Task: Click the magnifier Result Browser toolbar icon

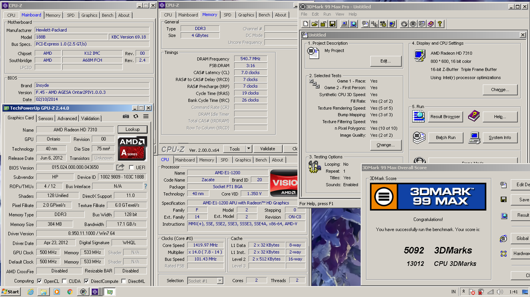Action: point(353,24)
